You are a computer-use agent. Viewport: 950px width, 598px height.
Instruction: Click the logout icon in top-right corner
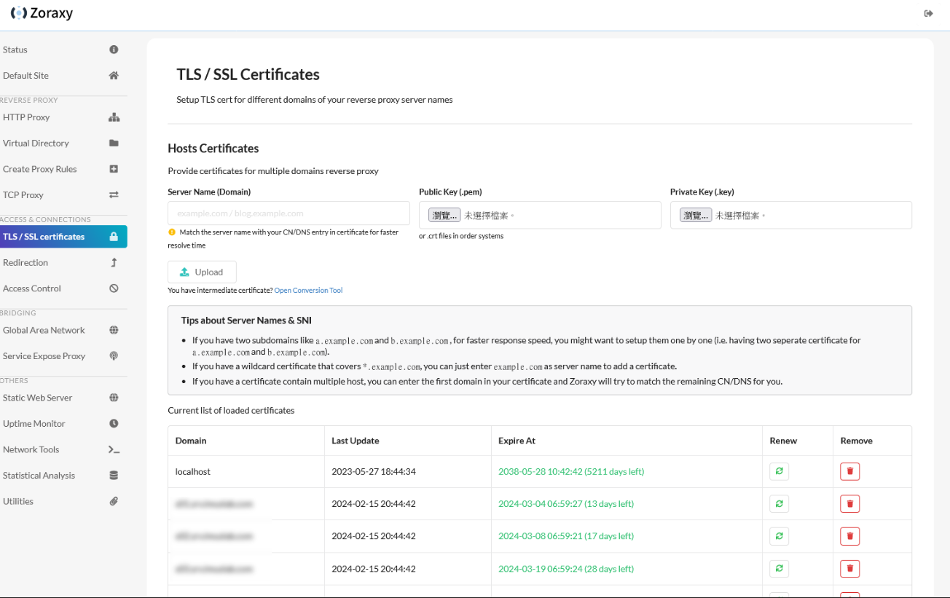point(928,13)
